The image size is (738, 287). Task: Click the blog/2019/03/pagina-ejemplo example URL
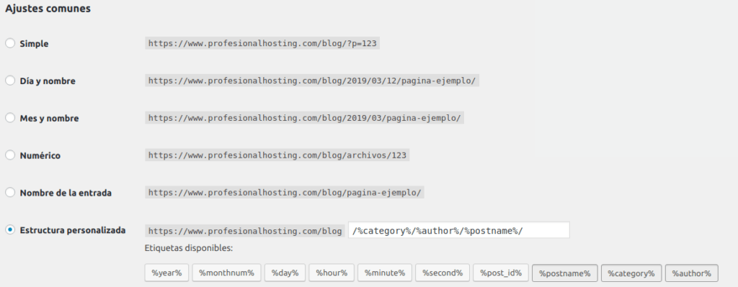(305, 118)
